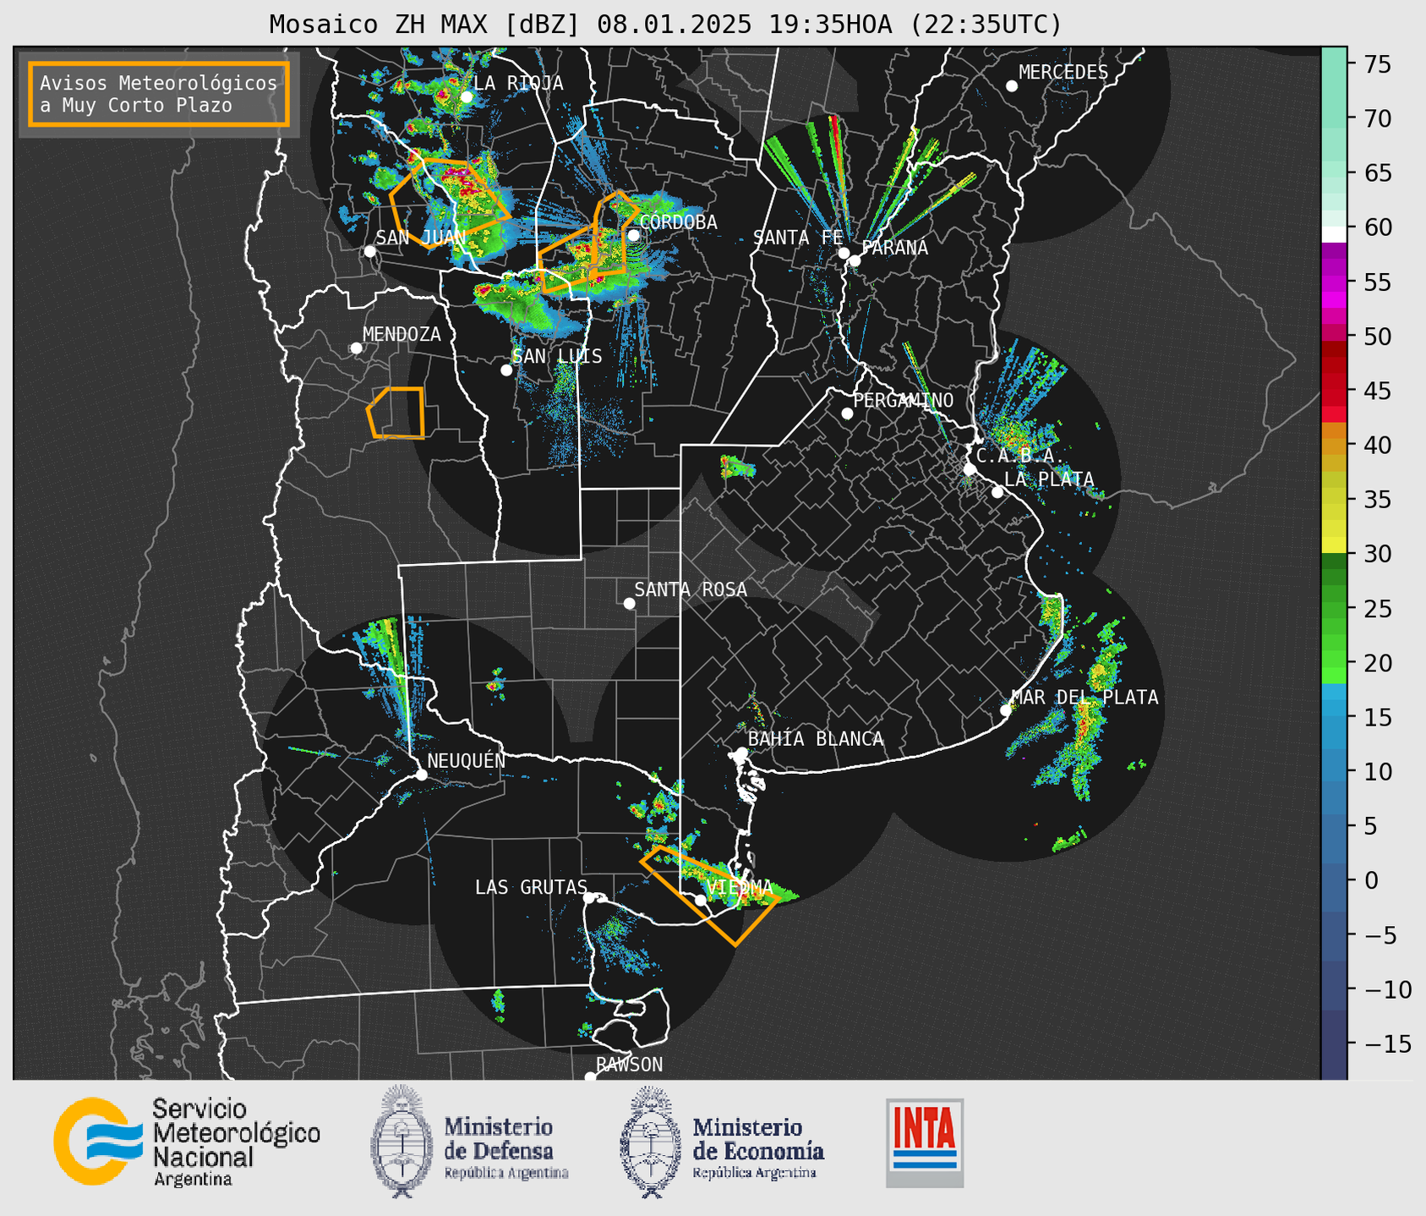
Task: Click the PERGAMINO city label
Action: coord(904,400)
